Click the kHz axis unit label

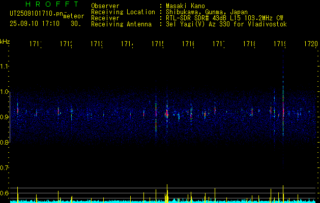click(5, 42)
